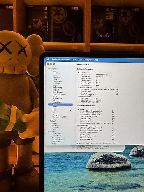Open the Apple menu
Viewport: 144px width, 192px height.
pos(48,59)
